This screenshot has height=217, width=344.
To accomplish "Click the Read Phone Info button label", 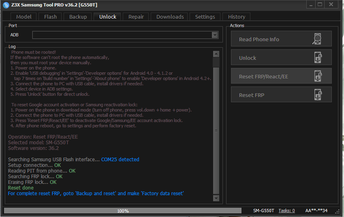I will [x=259, y=39].
